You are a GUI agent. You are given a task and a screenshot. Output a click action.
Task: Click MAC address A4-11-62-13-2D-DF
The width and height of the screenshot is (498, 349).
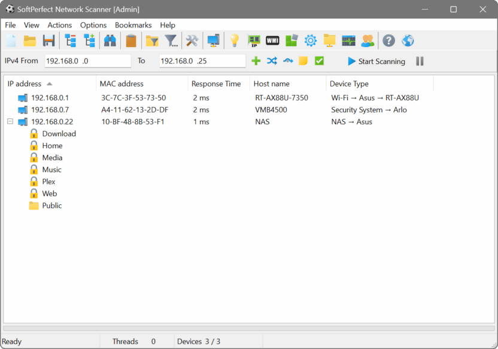(x=135, y=110)
